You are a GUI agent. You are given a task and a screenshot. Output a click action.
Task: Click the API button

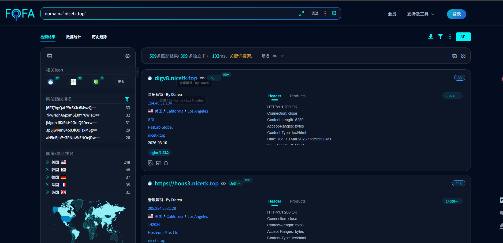pos(463,37)
